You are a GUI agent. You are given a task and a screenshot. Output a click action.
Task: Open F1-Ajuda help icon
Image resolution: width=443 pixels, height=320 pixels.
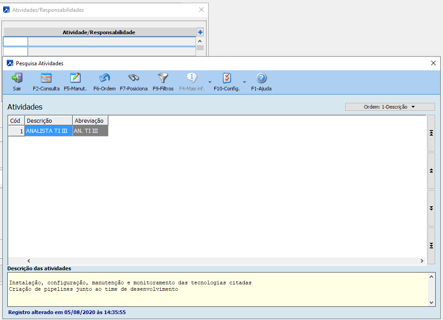point(261,78)
